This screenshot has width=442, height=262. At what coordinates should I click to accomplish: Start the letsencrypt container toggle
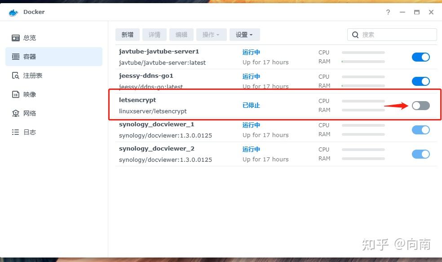(420, 105)
